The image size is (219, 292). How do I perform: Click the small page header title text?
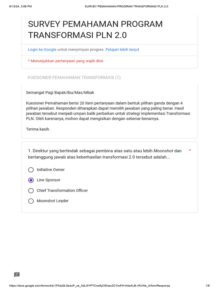point(126,6)
